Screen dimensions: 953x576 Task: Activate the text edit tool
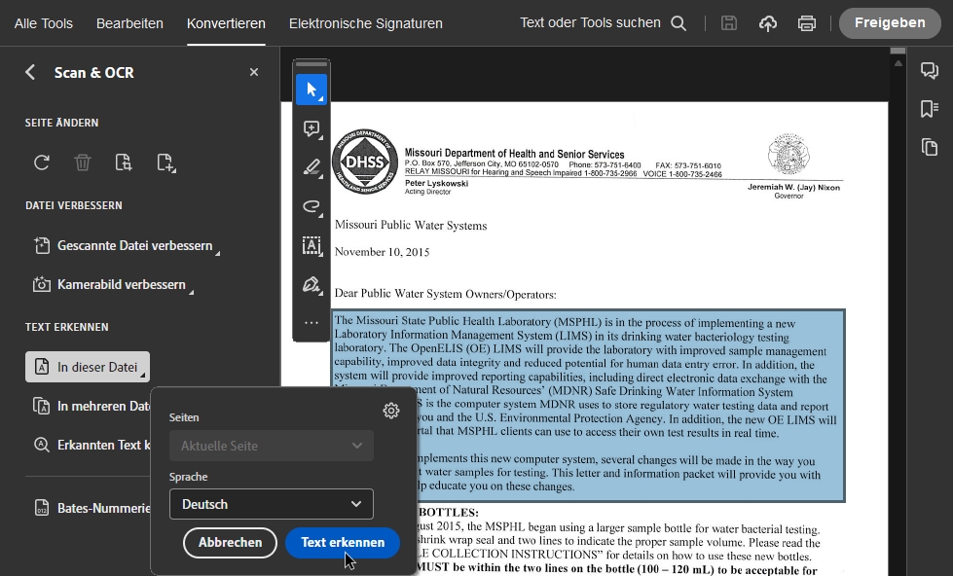312,246
